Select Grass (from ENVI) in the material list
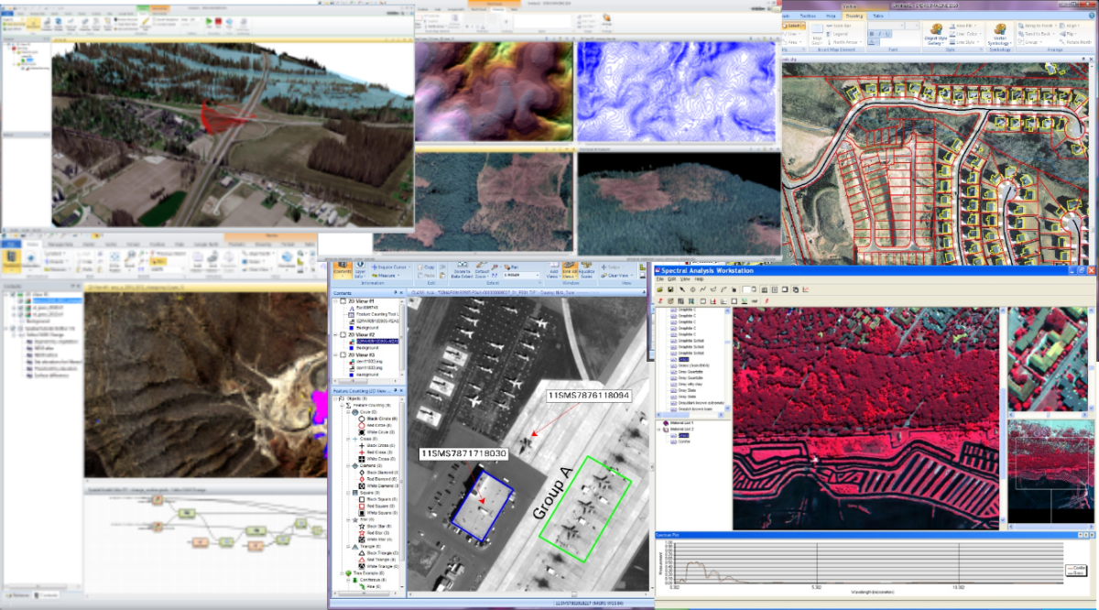This screenshot has width=1099, height=610. 695,366
